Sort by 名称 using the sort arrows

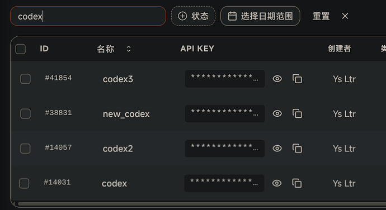point(129,49)
